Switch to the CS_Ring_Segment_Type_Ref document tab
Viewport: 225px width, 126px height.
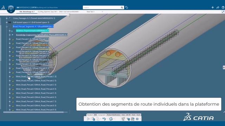(47, 12)
